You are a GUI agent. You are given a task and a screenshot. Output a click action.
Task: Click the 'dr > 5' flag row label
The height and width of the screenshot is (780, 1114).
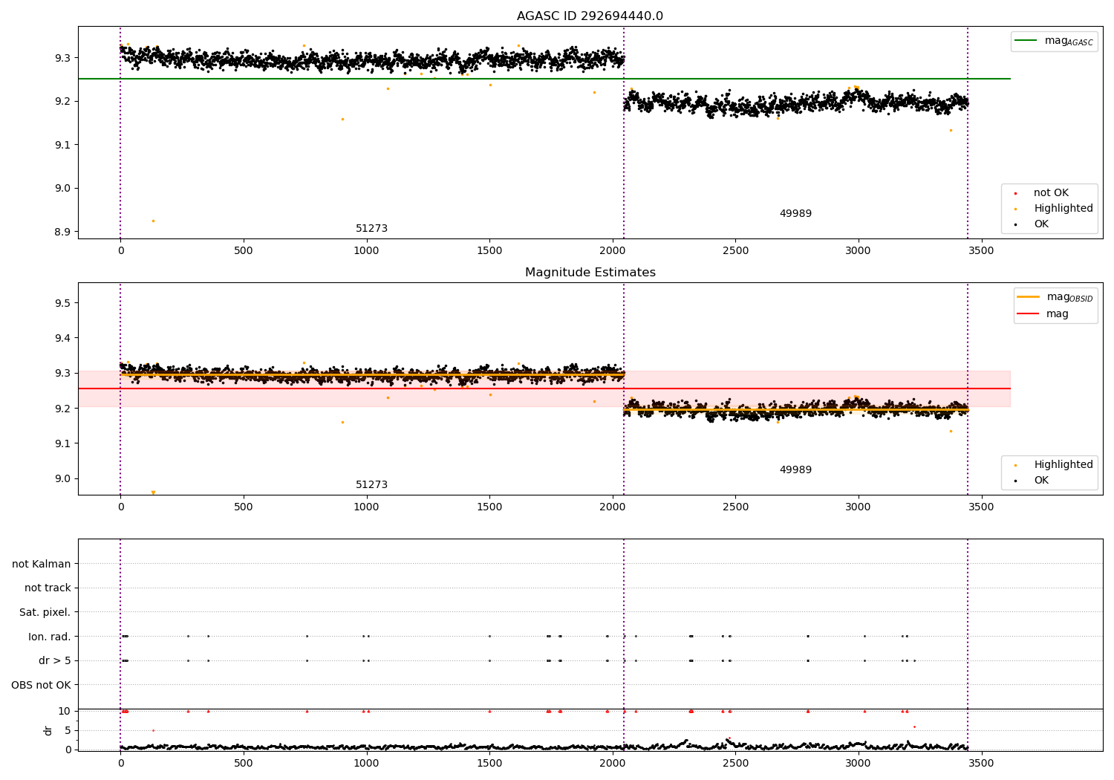click(55, 661)
